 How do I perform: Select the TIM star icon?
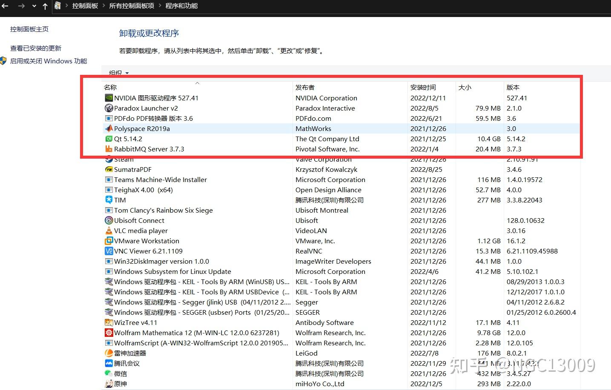[x=109, y=200]
